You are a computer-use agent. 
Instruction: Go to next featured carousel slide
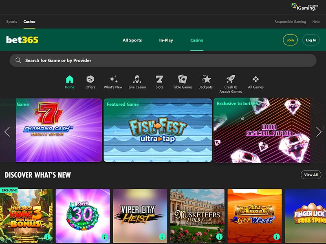(319, 132)
